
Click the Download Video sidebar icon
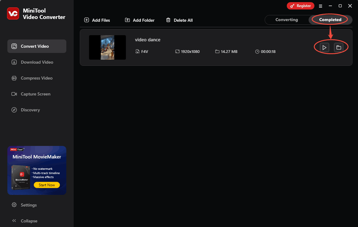tap(14, 62)
